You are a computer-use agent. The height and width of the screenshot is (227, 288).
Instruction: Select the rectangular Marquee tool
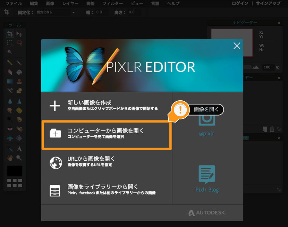[x=10, y=43]
